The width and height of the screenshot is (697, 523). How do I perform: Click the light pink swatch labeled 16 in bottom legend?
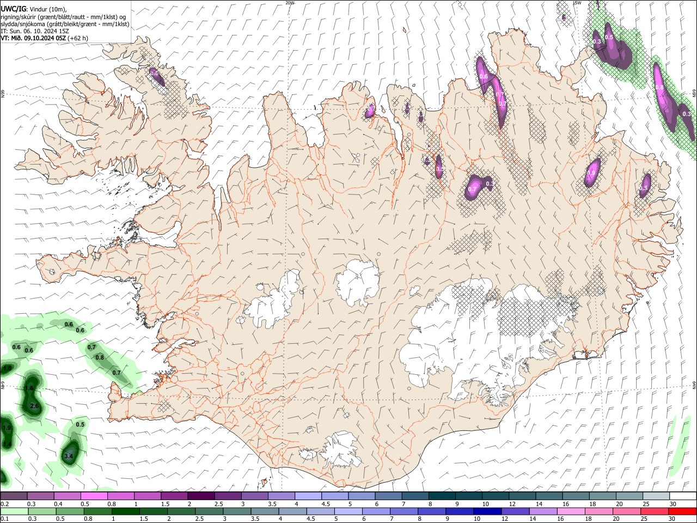(571, 512)
